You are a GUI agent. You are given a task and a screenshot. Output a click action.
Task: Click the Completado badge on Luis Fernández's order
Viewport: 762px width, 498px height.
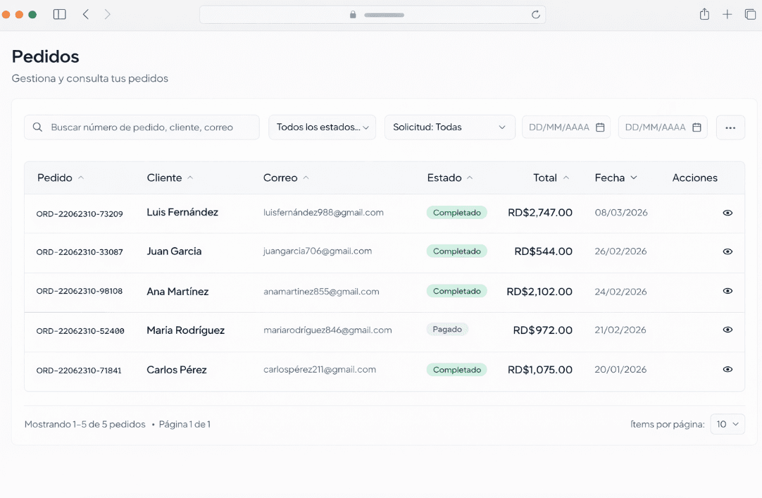456,212
